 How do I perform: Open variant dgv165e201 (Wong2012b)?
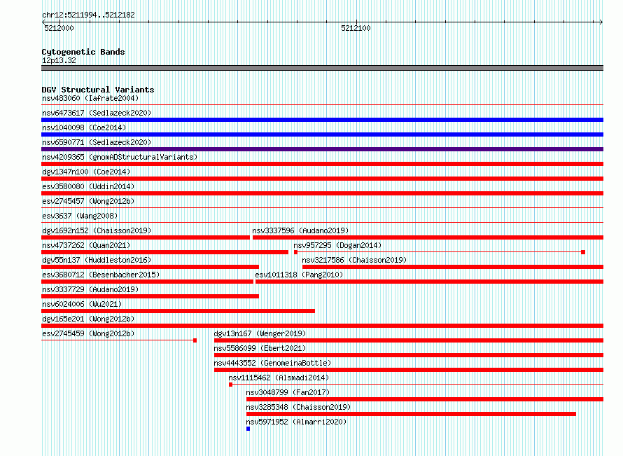click(88, 319)
